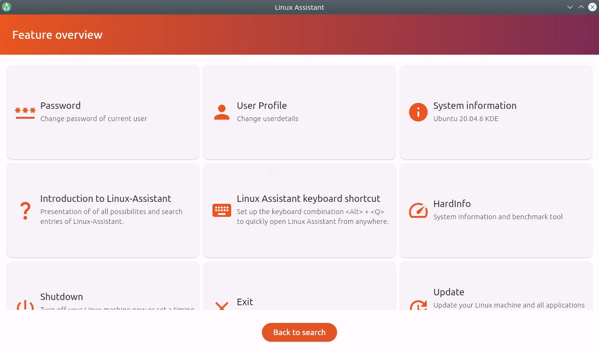Open Introduction to Linux-Assistant title
599x351 pixels.
coord(106,199)
